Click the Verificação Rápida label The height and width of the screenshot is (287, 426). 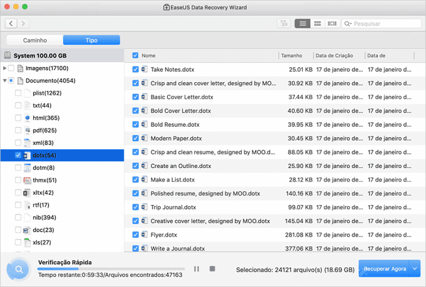[65, 263]
